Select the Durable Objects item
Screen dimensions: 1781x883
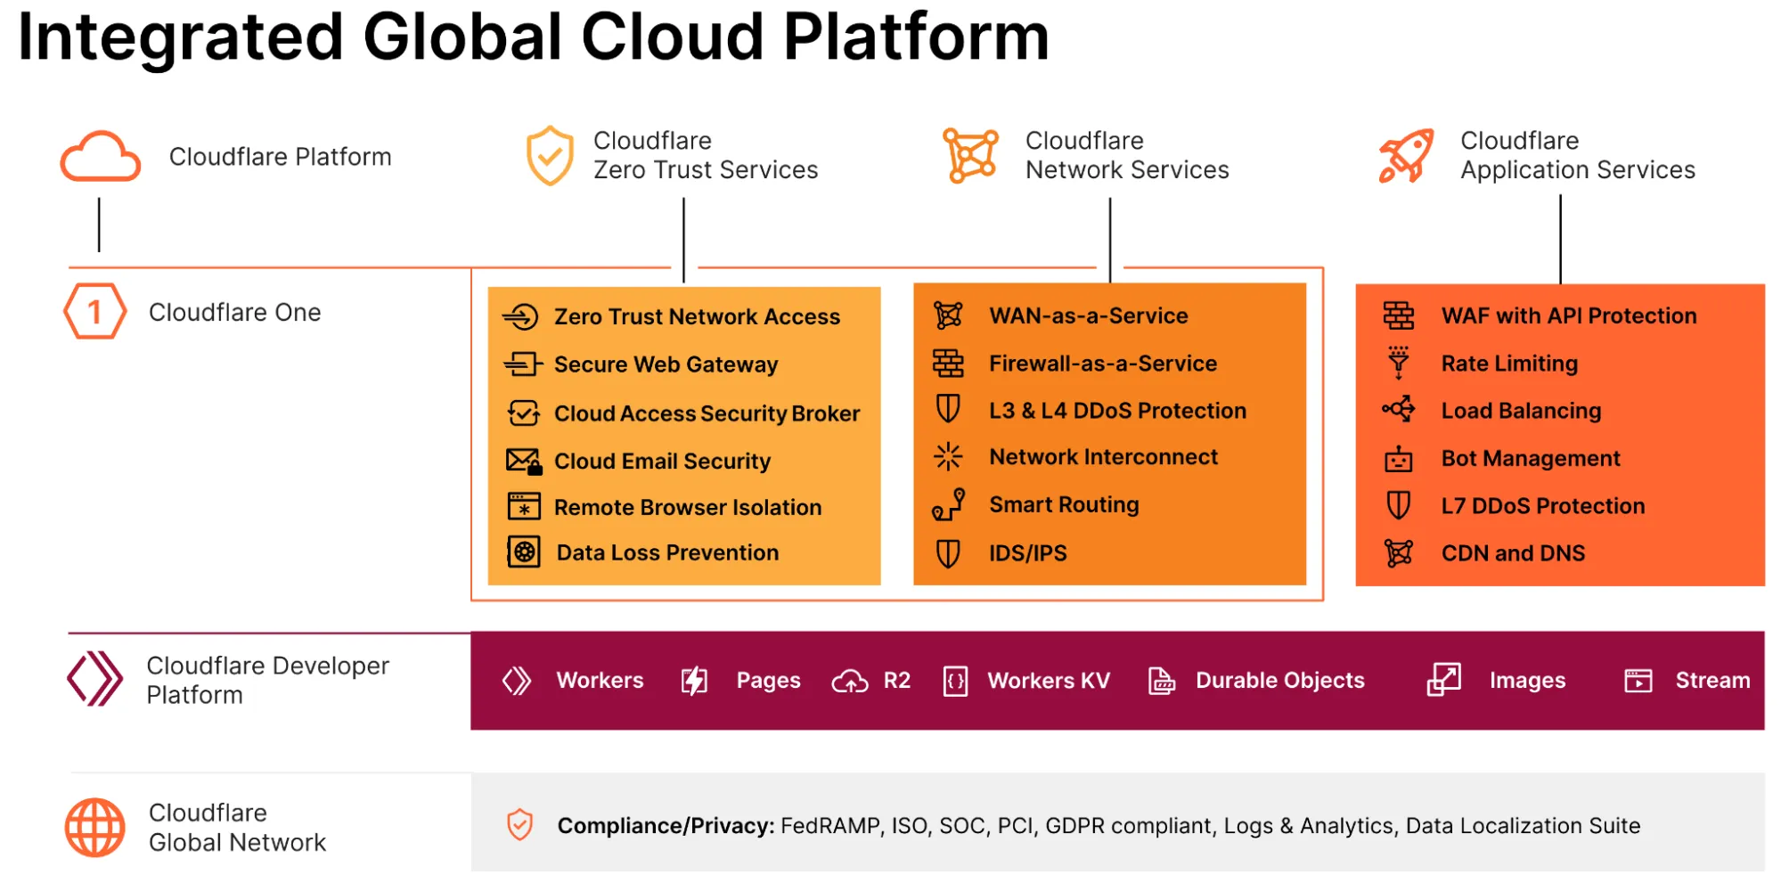pyautogui.click(x=1280, y=680)
